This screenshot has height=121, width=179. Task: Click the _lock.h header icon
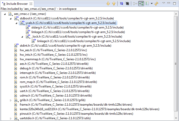click(x=28, y=37)
